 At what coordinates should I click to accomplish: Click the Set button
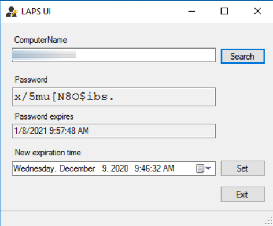[x=243, y=168]
